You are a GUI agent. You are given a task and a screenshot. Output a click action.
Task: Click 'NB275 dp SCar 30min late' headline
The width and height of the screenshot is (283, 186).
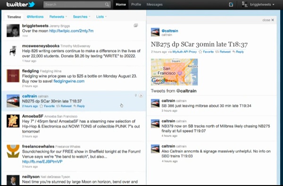[199, 44]
